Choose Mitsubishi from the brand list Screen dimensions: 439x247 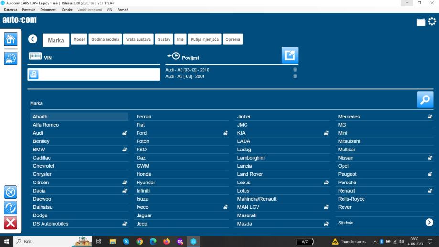[x=385, y=141]
